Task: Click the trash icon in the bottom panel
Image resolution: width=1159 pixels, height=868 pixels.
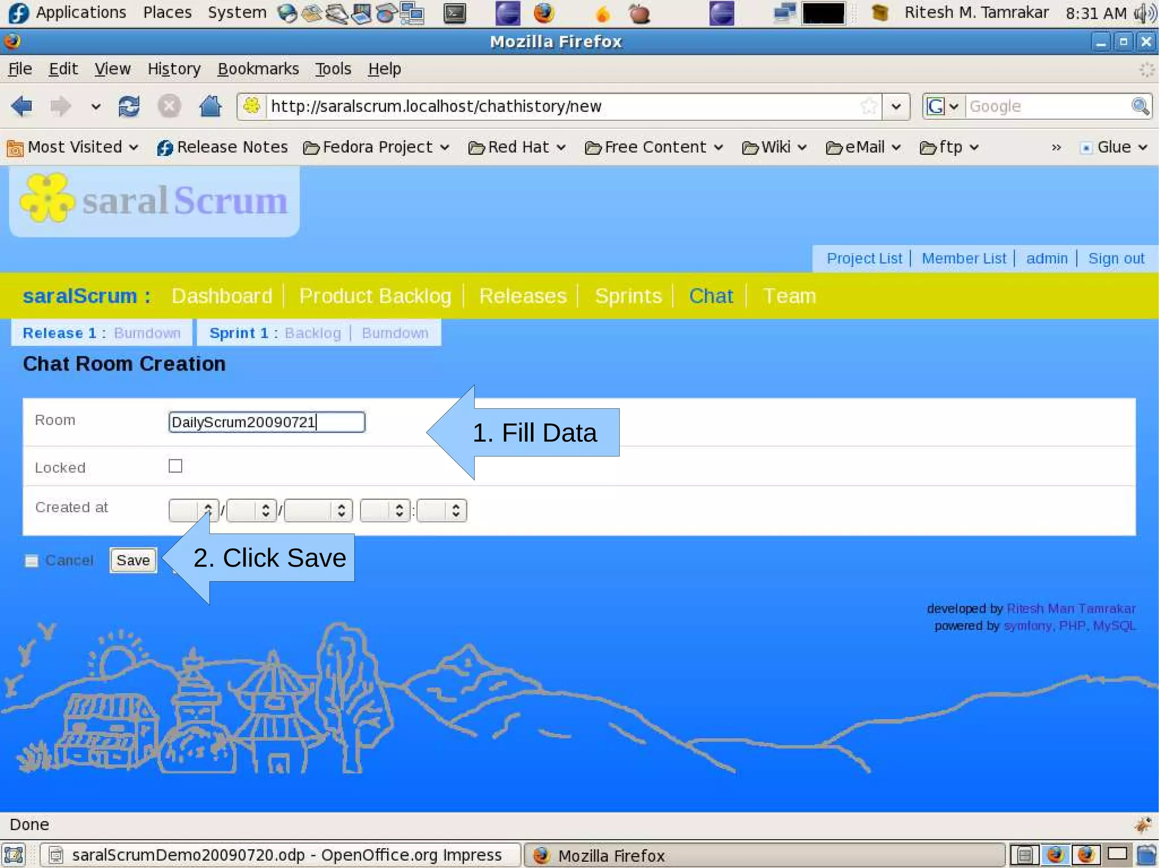Action: pyautogui.click(x=1147, y=854)
